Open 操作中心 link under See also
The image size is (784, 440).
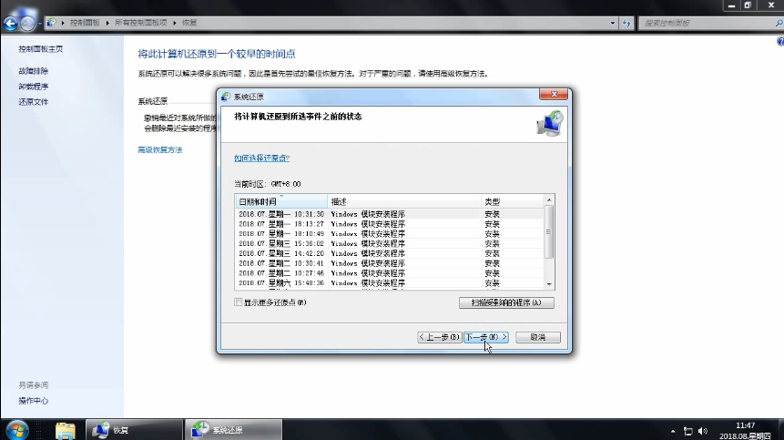(33, 401)
